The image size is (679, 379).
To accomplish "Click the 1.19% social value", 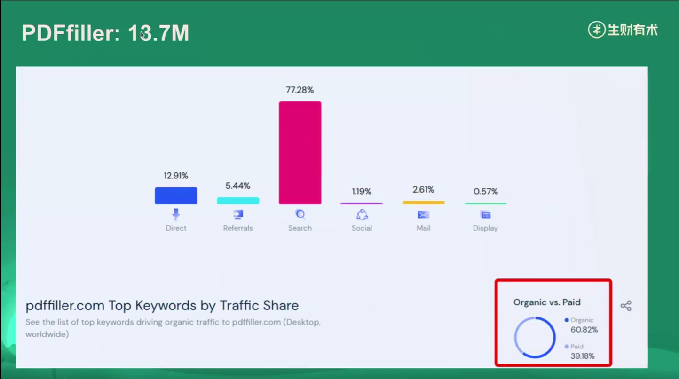I will 362,192.
